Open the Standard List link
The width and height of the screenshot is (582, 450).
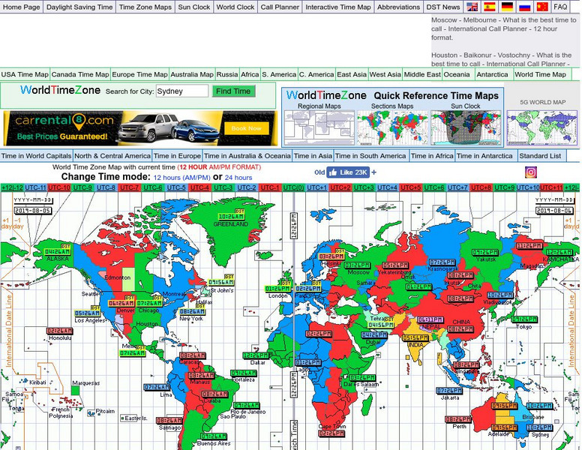click(x=540, y=156)
